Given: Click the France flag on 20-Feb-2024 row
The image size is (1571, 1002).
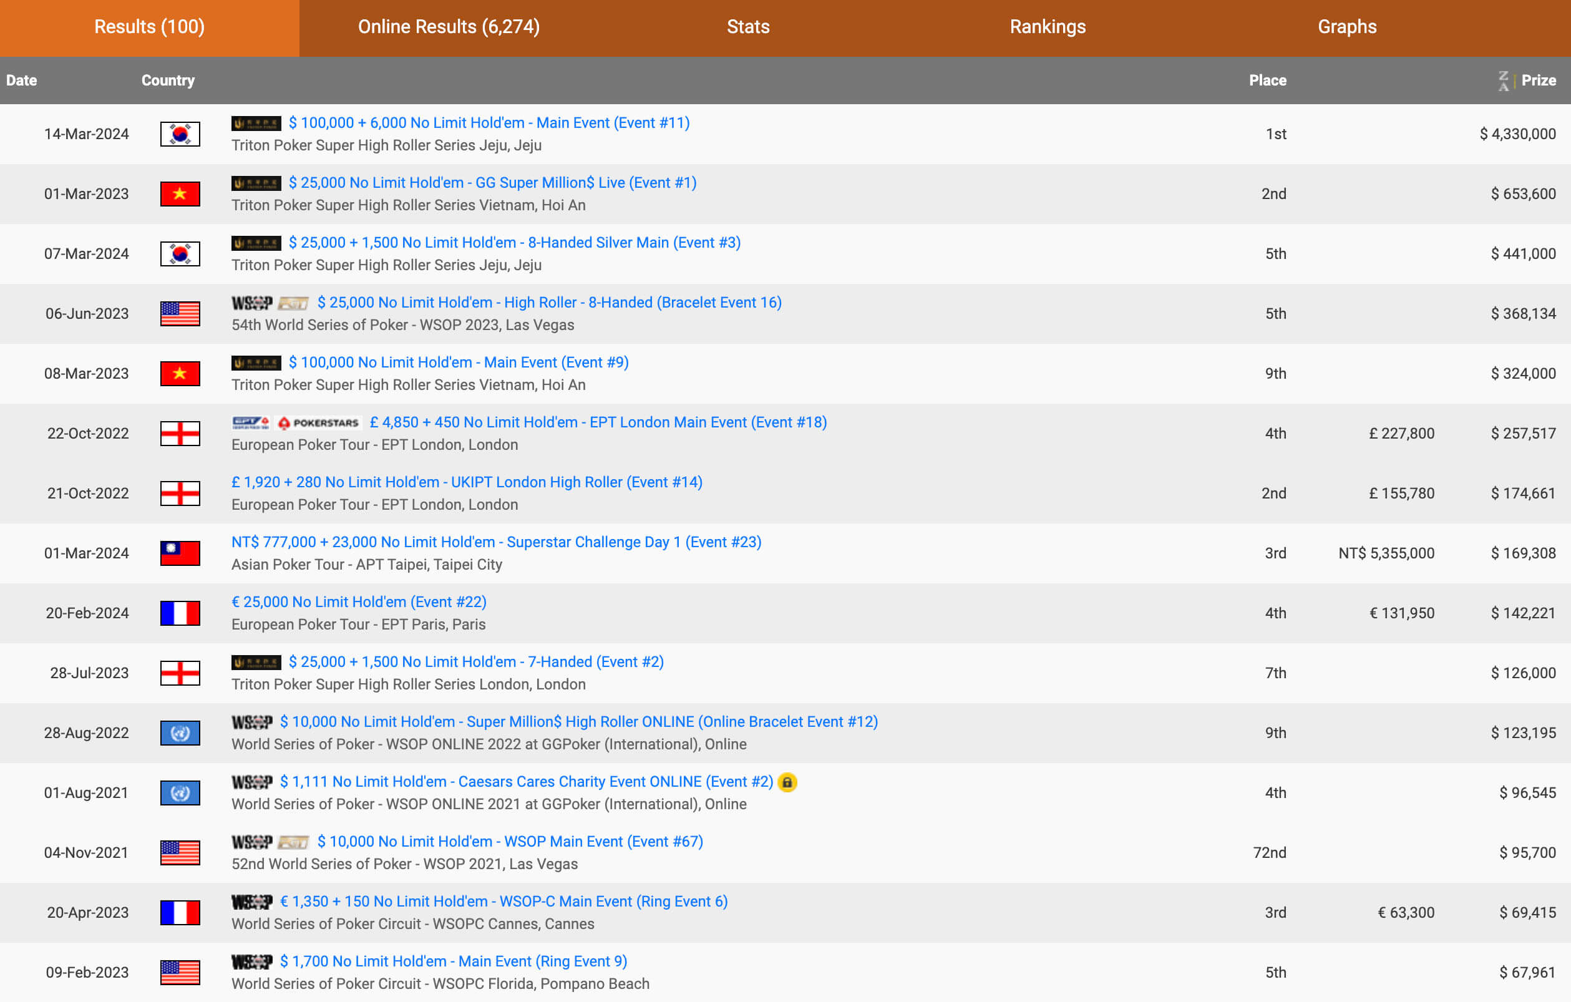Looking at the screenshot, I should [180, 613].
